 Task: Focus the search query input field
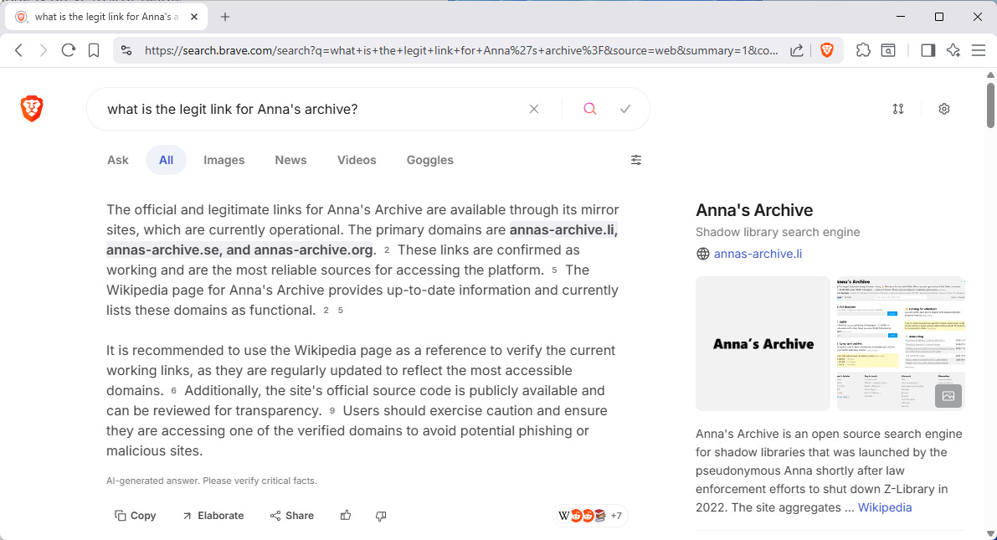tap(311, 109)
